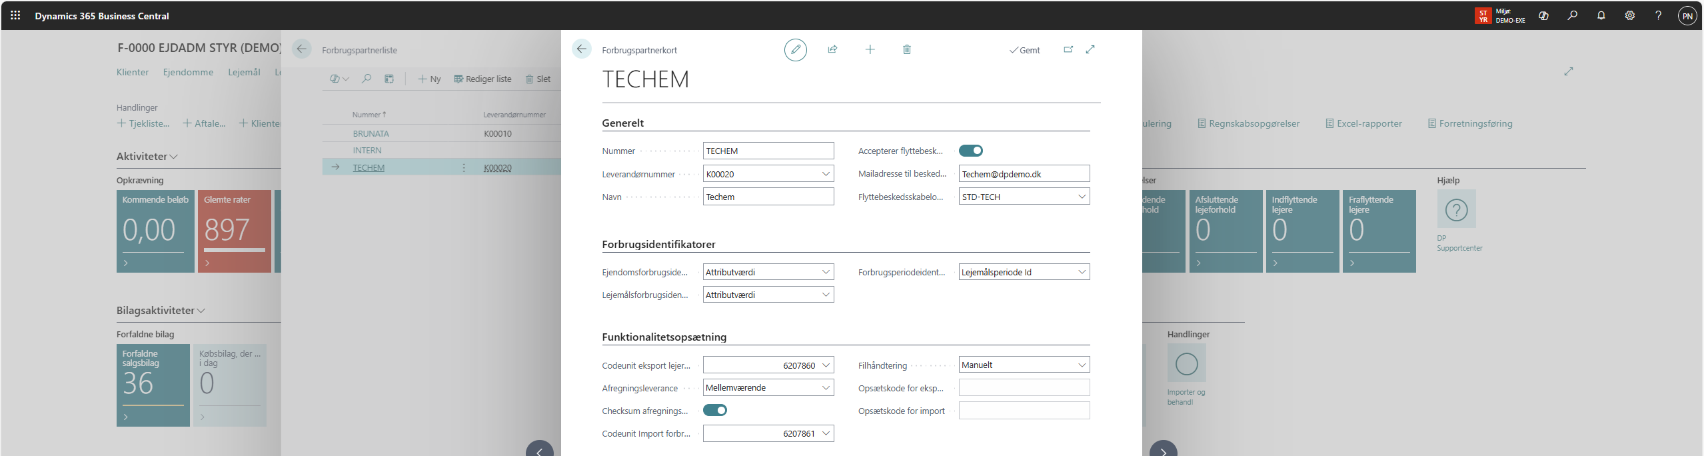Open the help question mark menu
1704x456 pixels.
pos(1659,15)
